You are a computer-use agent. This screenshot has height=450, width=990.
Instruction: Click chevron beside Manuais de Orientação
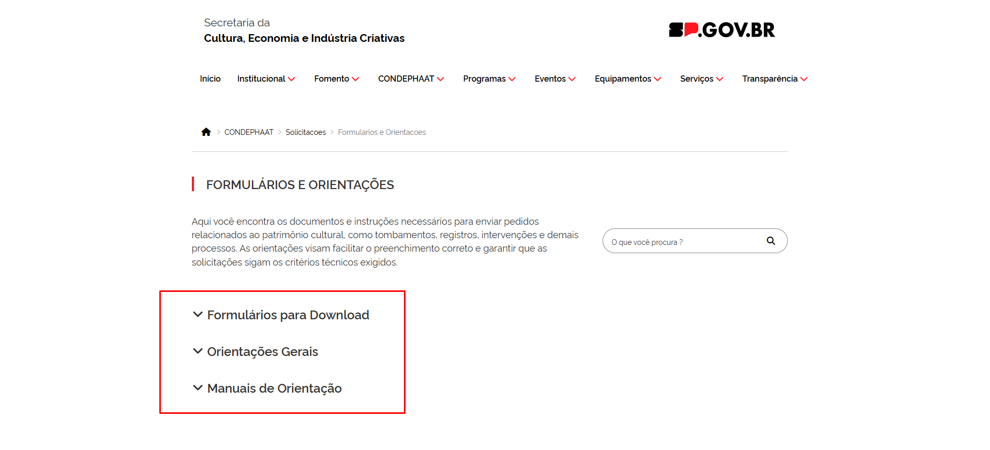click(x=198, y=388)
